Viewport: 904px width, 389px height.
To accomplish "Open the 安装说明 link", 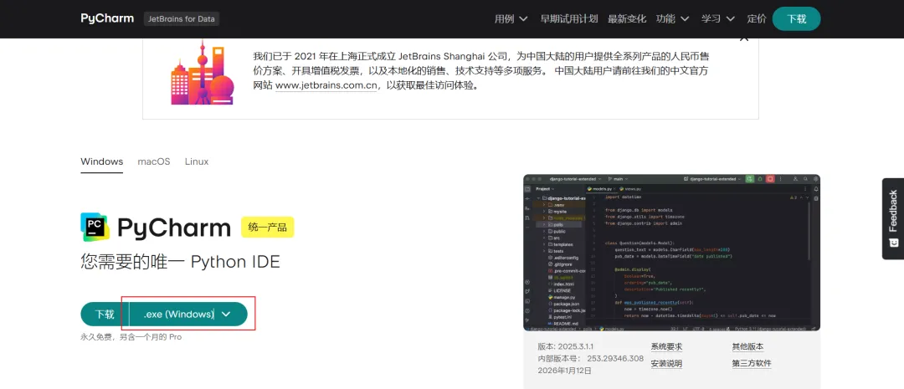I will click(666, 364).
